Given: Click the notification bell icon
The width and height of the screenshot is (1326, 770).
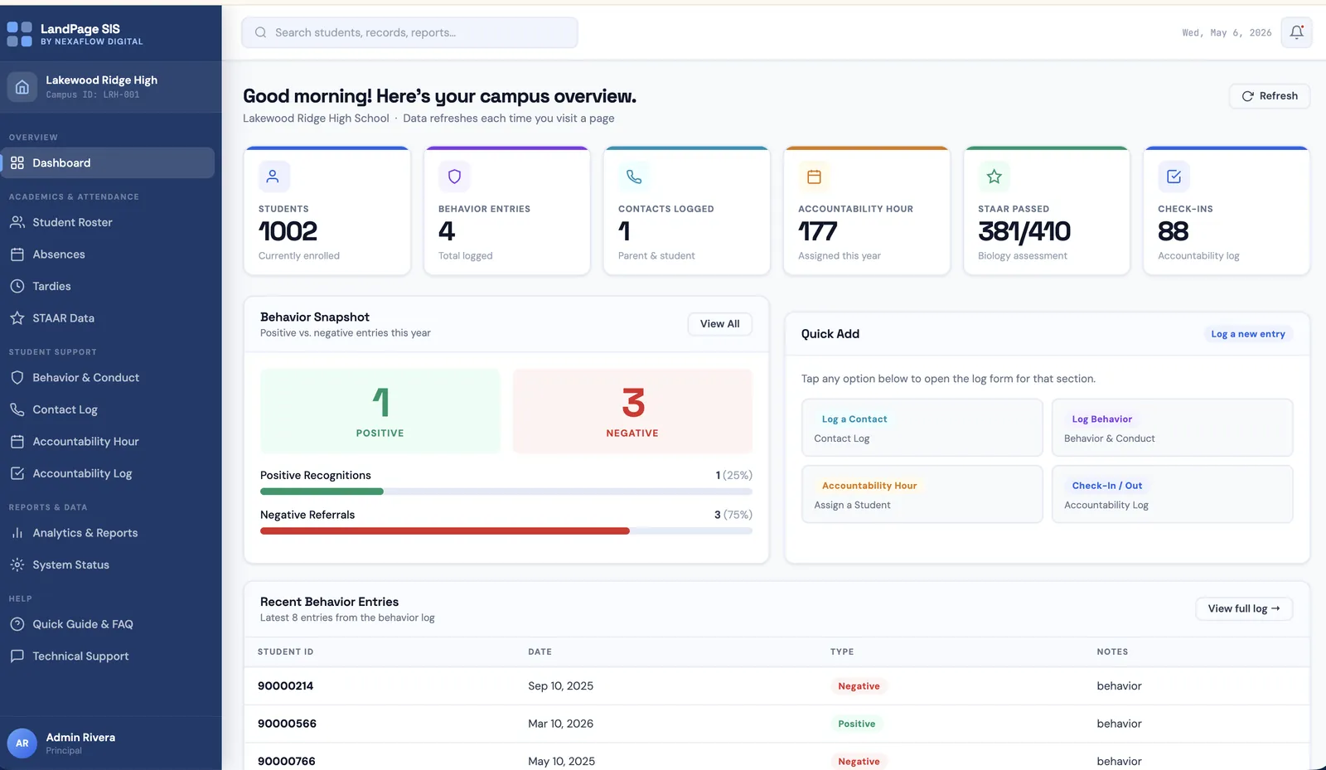Looking at the screenshot, I should (1296, 32).
